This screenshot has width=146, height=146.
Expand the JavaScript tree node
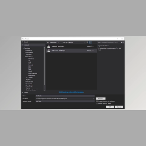25,84
